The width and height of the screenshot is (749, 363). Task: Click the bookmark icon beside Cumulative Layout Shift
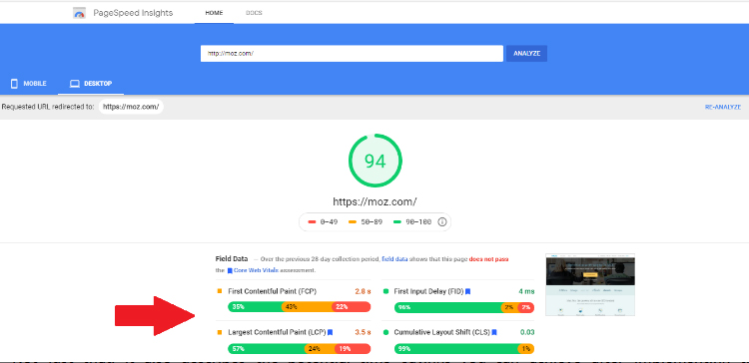point(494,332)
